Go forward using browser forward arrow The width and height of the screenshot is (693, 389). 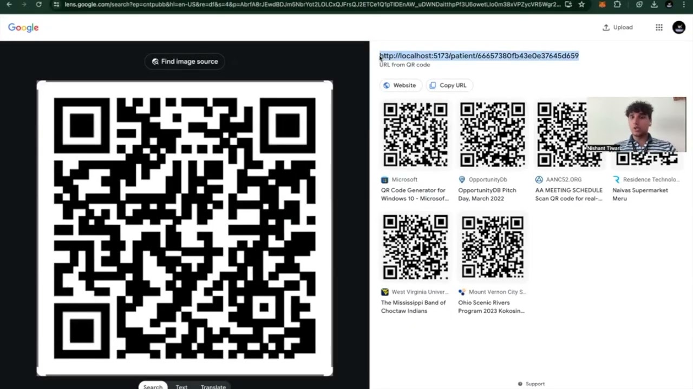pos(24,4)
